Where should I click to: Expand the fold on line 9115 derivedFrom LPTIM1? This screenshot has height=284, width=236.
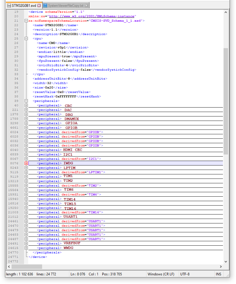(x=26, y=172)
